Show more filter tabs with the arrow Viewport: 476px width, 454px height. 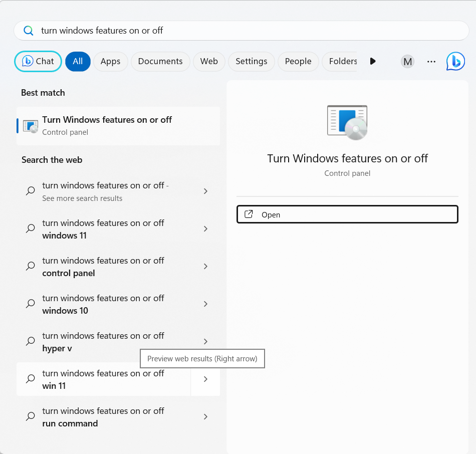[373, 61]
